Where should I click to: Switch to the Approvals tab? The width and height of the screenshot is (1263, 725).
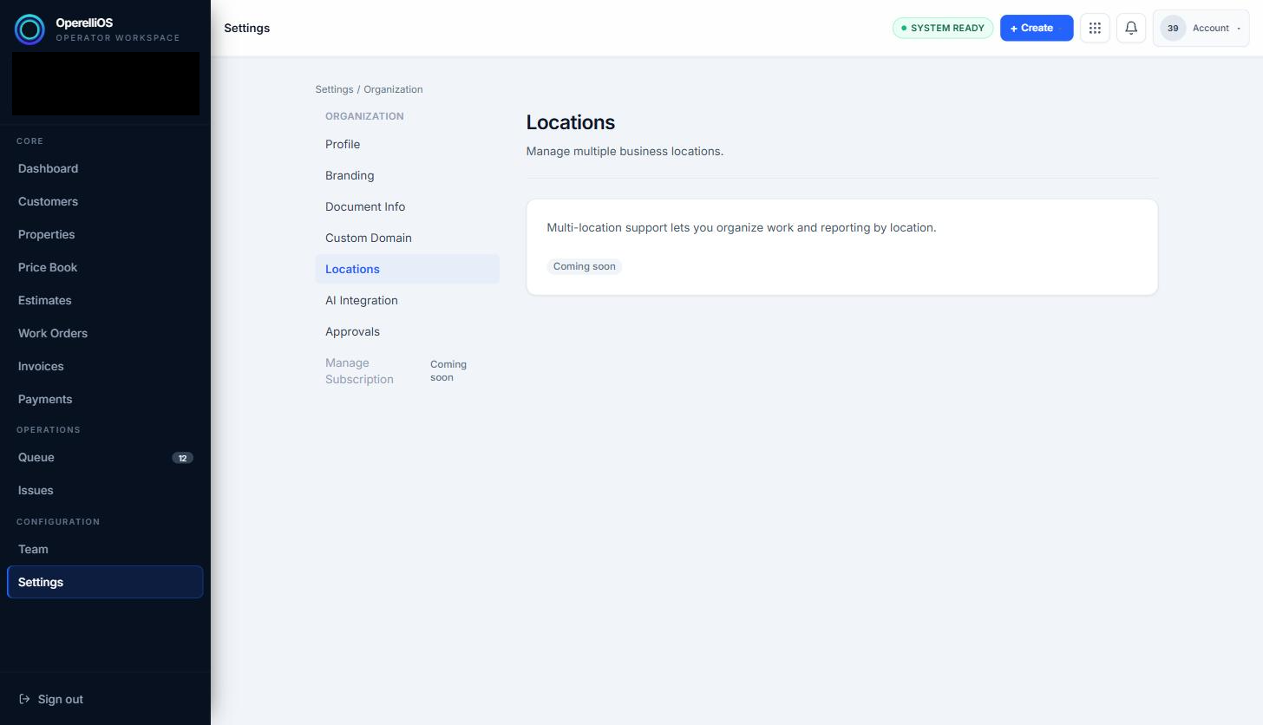(x=407, y=331)
